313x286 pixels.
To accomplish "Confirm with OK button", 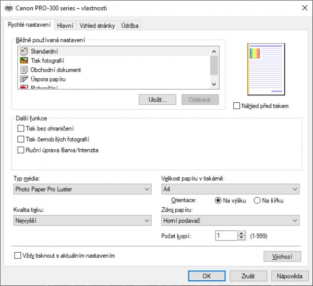I will (x=207, y=276).
